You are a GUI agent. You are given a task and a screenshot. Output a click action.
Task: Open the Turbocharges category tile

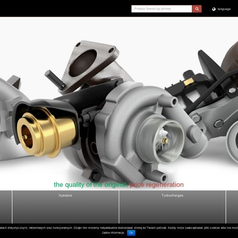[x=172, y=207]
